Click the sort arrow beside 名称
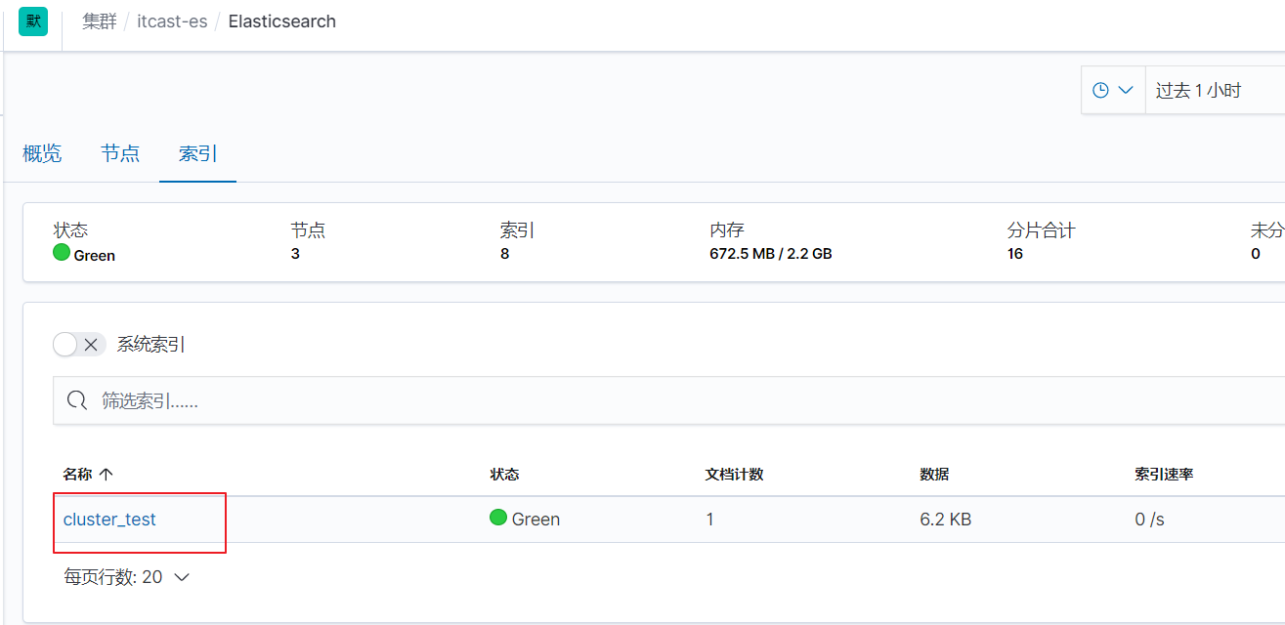The height and width of the screenshot is (625, 1285). point(107,475)
